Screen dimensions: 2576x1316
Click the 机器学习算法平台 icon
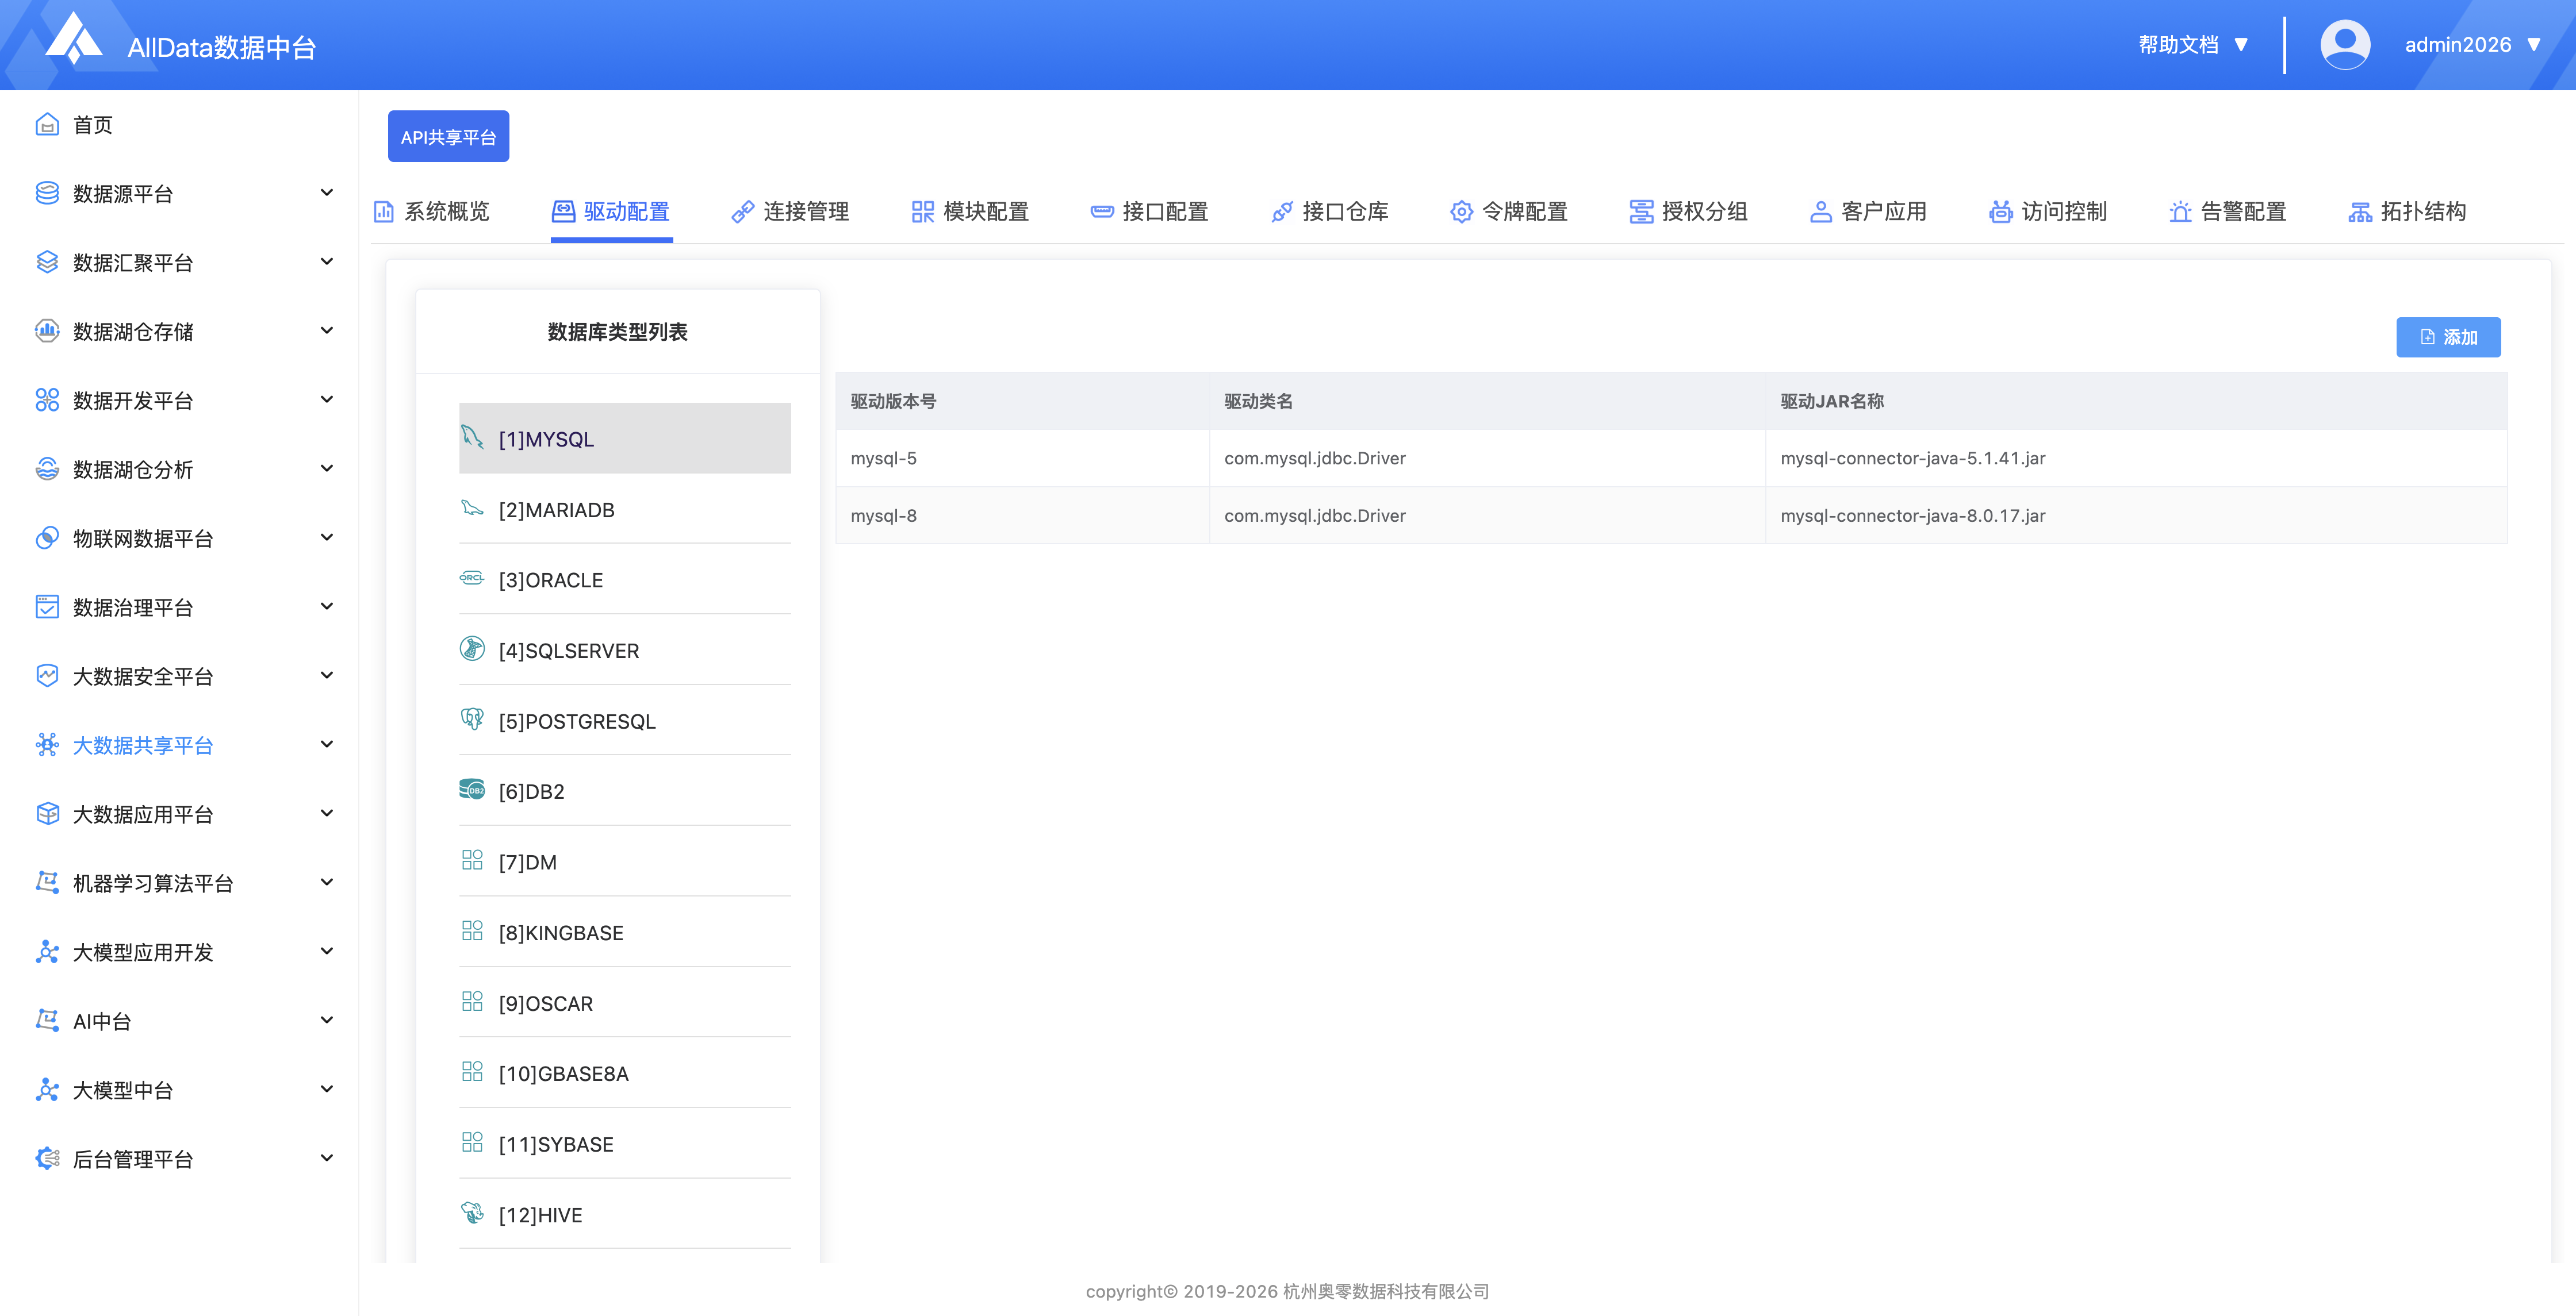[47, 882]
